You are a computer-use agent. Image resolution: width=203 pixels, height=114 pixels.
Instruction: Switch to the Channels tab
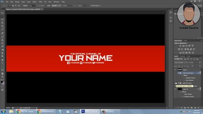pos(182,56)
